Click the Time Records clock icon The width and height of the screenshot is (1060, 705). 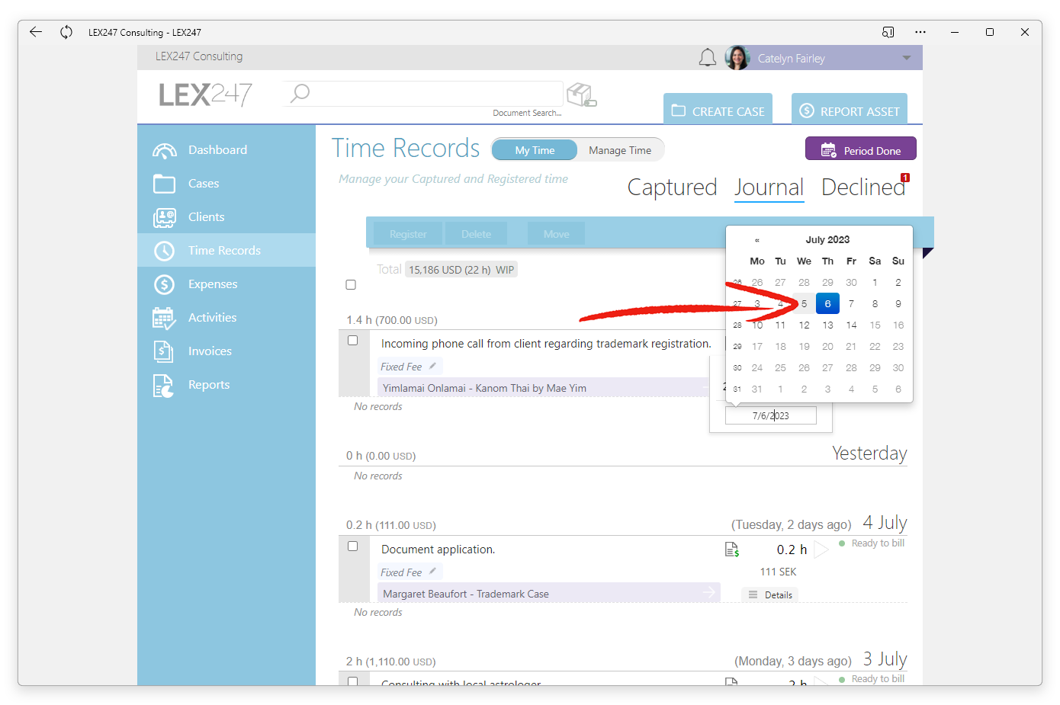pos(164,251)
